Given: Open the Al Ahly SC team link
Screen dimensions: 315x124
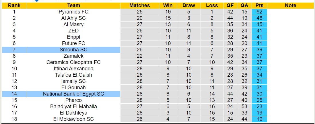Looking at the screenshot, I should click(73, 18).
